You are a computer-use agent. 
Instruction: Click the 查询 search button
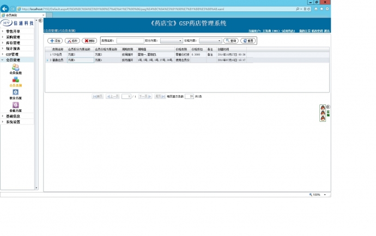(231, 41)
